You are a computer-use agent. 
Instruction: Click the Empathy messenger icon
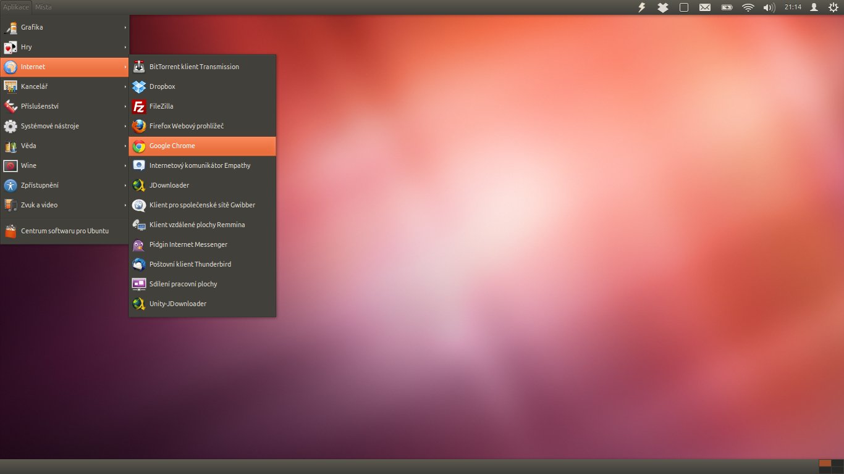pyautogui.click(x=139, y=165)
